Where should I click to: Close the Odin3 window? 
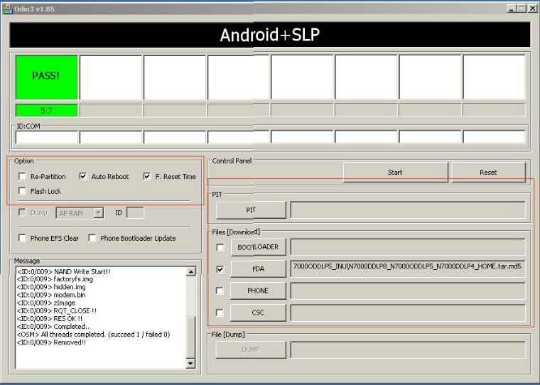tap(532, 9)
